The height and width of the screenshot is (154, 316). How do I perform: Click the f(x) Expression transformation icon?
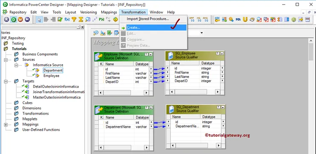67,20
